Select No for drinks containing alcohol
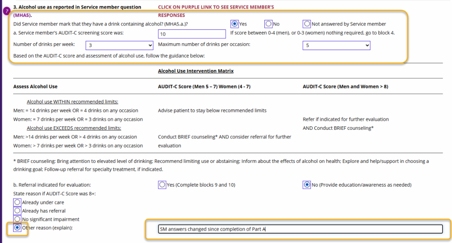 pos(269,24)
